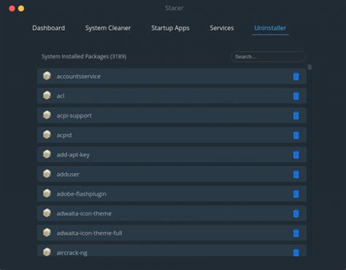The width and height of the screenshot is (346, 270).
Task: Remove acpi-support via its trash icon
Action: pos(296,116)
